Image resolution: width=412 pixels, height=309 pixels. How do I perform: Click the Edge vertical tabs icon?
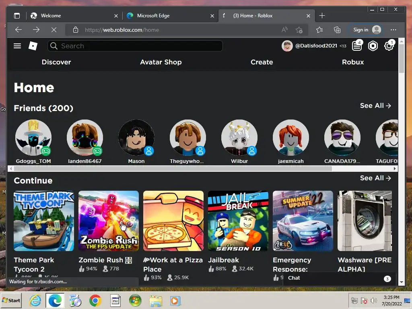click(x=17, y=16)
